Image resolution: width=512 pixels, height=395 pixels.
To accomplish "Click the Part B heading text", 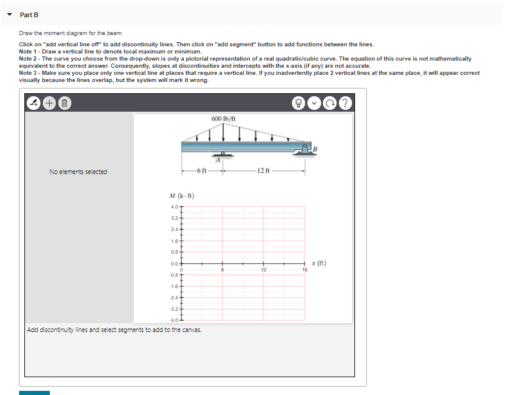I will (x=29, y=15).
